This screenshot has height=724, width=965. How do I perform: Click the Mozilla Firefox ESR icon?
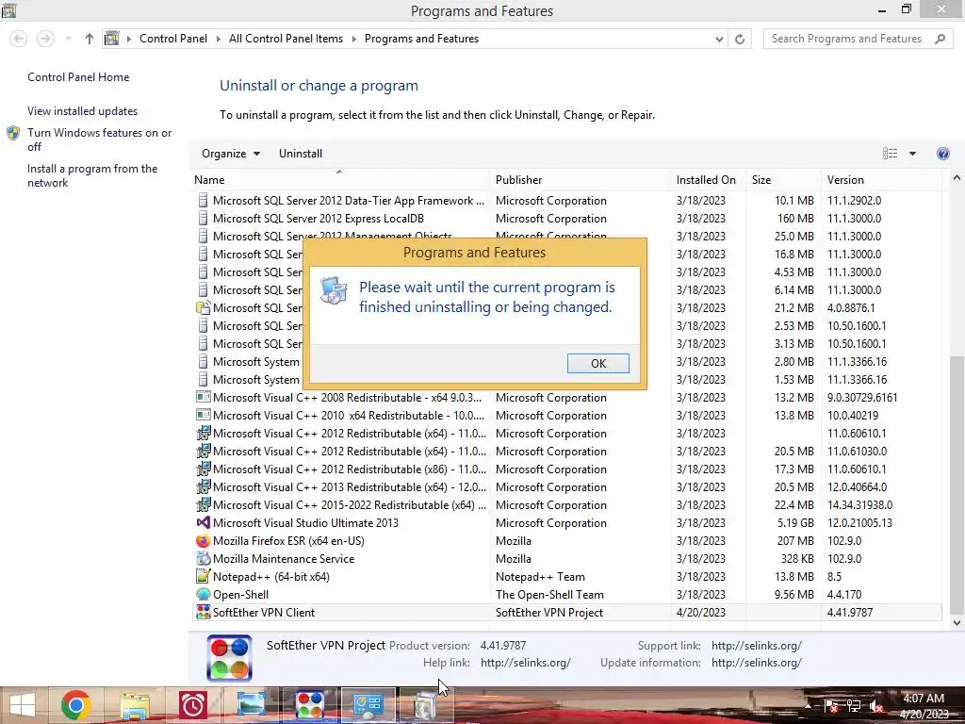coord(204,540)
